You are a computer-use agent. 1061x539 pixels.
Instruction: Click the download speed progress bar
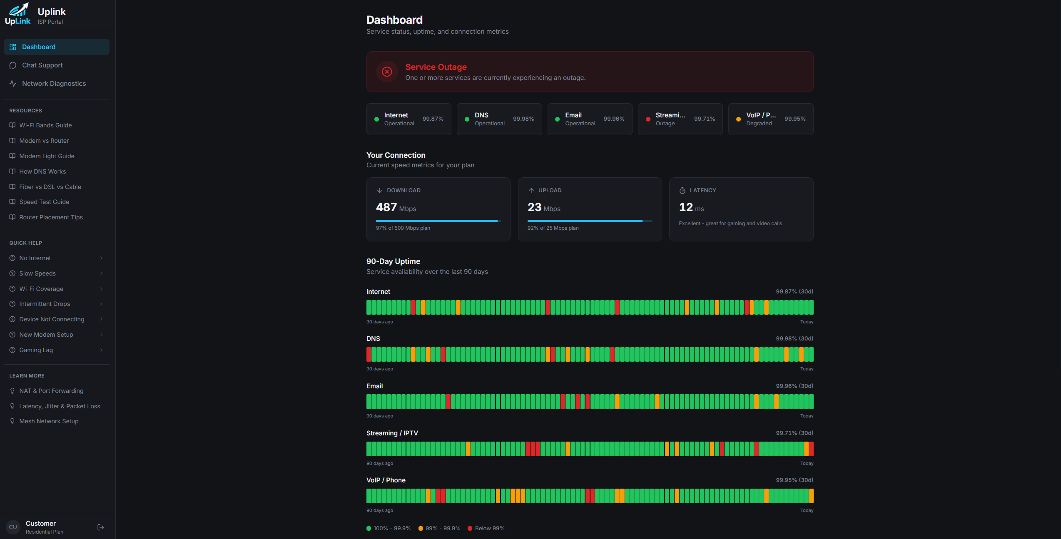(438, 221)
